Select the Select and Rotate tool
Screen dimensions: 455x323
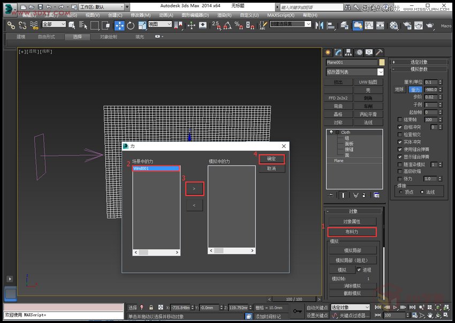[x=131, y=26]
